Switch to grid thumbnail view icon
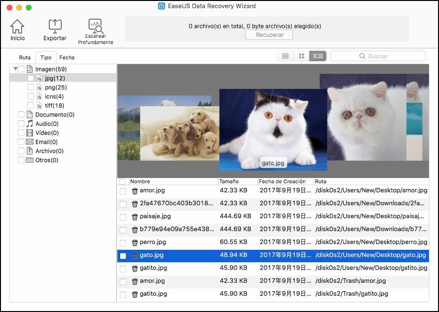 click(x=302, y=56)
